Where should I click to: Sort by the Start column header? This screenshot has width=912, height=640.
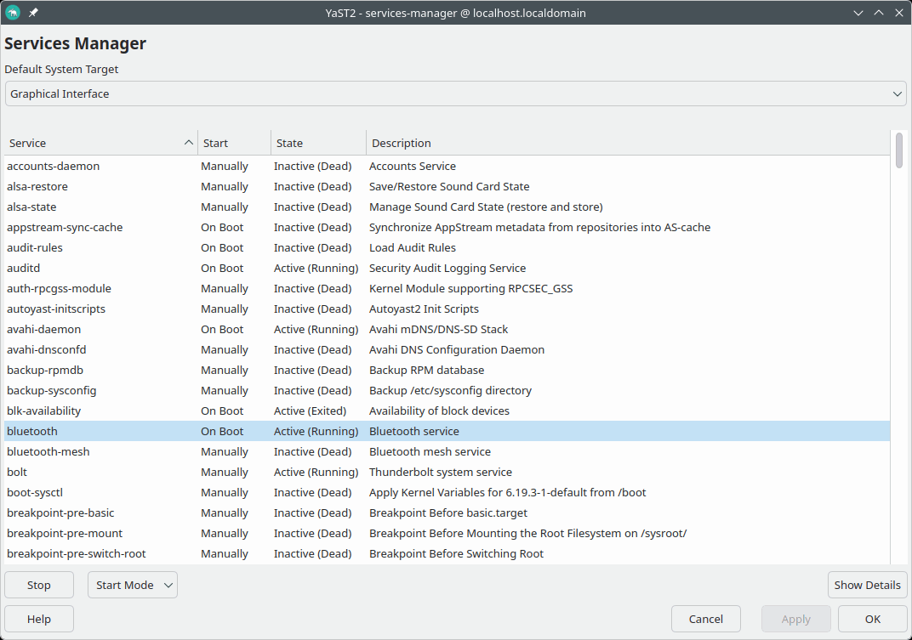(x=233, y=143)
